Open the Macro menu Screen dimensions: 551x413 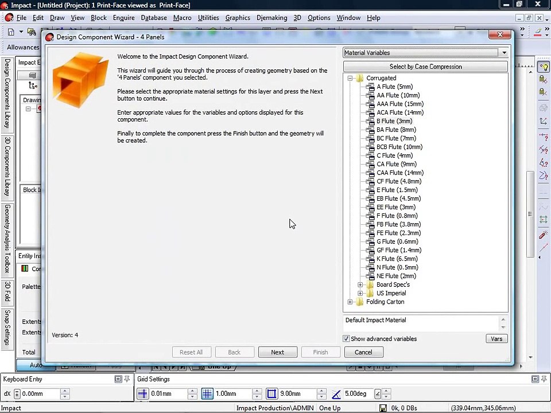[x=183, y=18]
